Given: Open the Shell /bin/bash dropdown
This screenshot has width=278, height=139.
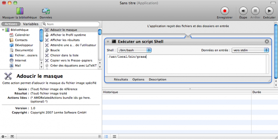Looking at the screenshot, I should point(134,50).
